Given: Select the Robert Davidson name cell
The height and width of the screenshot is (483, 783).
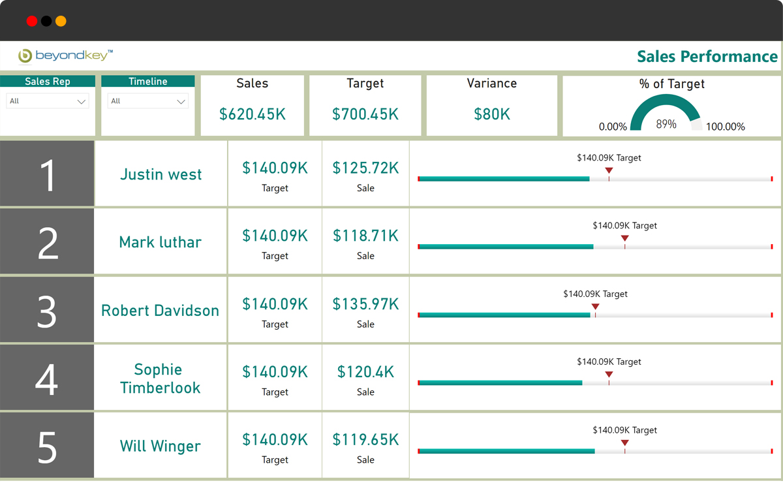Looking at the screenshot, I should [161, 311].
